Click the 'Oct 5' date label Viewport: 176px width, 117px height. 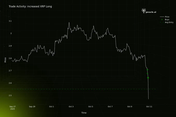[x=91, y=107]
